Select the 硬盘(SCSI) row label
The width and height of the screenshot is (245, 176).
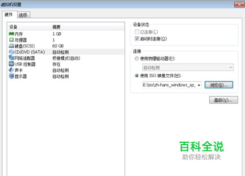pyautogui.click(x=24, y=46)
